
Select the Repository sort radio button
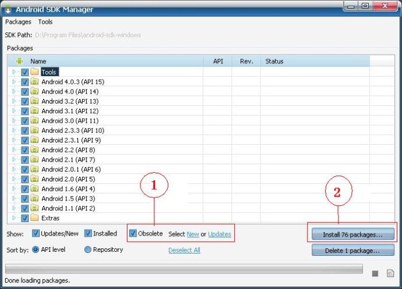pyautogui.click(x=87, y=249)
